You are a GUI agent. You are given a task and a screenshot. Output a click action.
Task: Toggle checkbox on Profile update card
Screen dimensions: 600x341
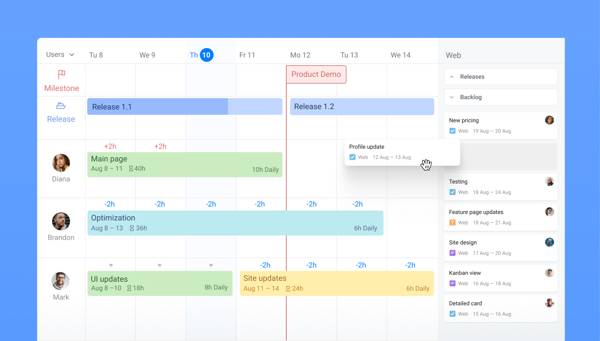click(352, 157)
